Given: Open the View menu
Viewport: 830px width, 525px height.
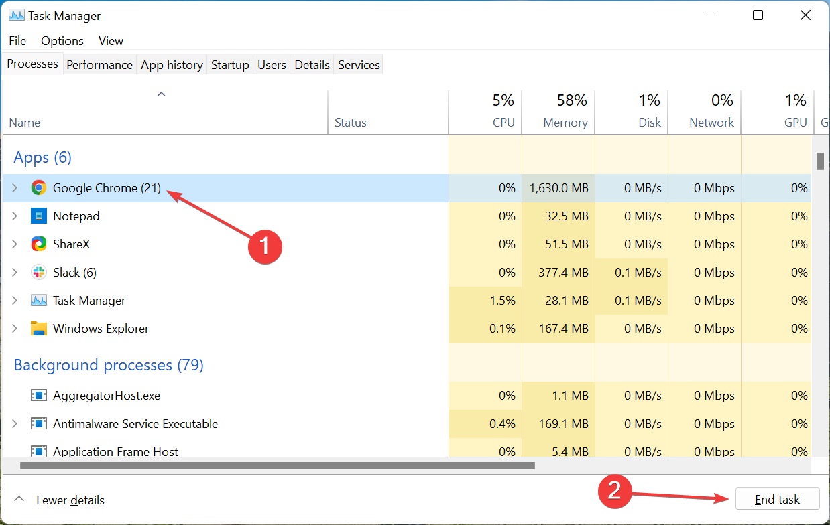Looking at the screenshot, I should tap(111, 41).
